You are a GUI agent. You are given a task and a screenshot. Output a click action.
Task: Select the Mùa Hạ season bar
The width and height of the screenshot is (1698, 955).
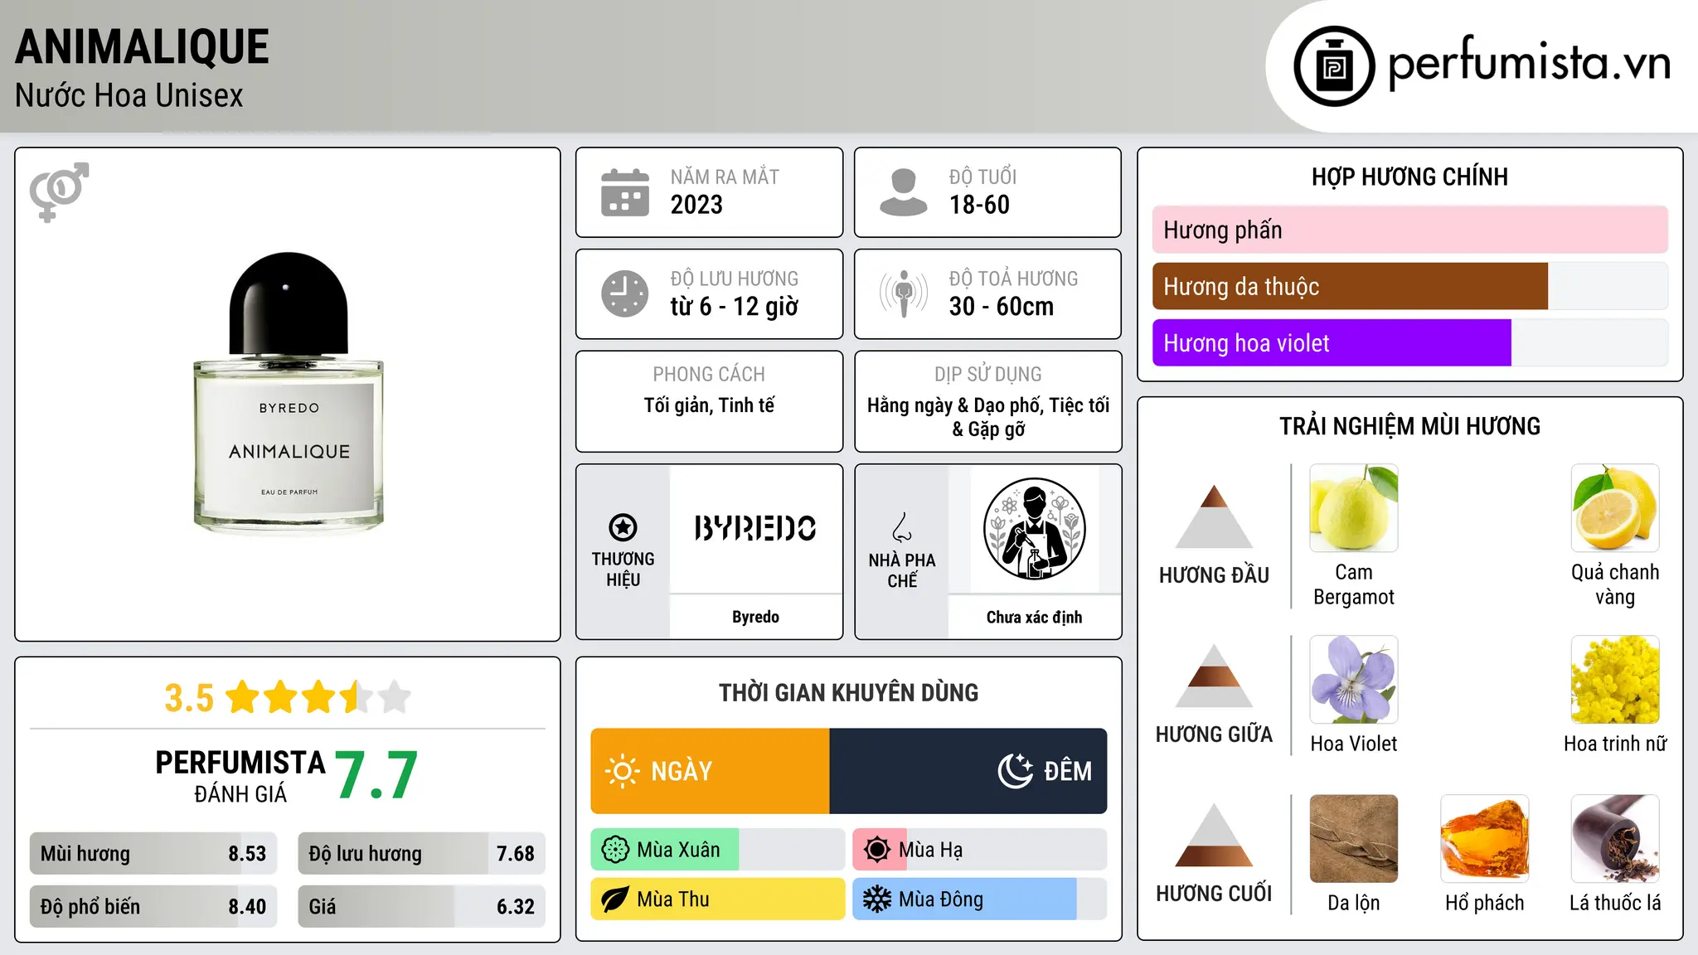point(980,850)
